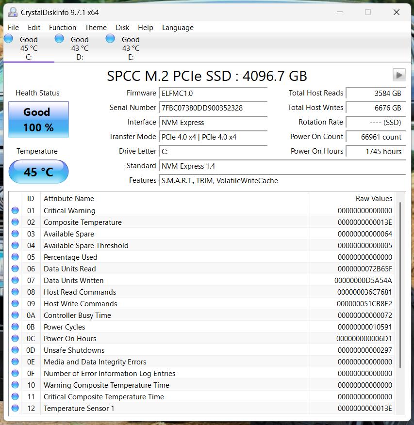Click status orb for Data Units Written row
414x425 pixels.
pos(15,280)
